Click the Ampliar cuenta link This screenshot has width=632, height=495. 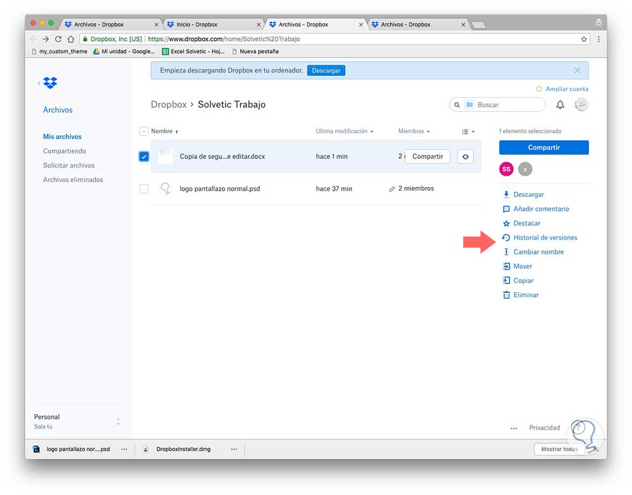click(567, 89)
